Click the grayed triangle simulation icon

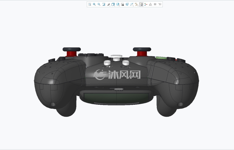click(x=150, y=4)
